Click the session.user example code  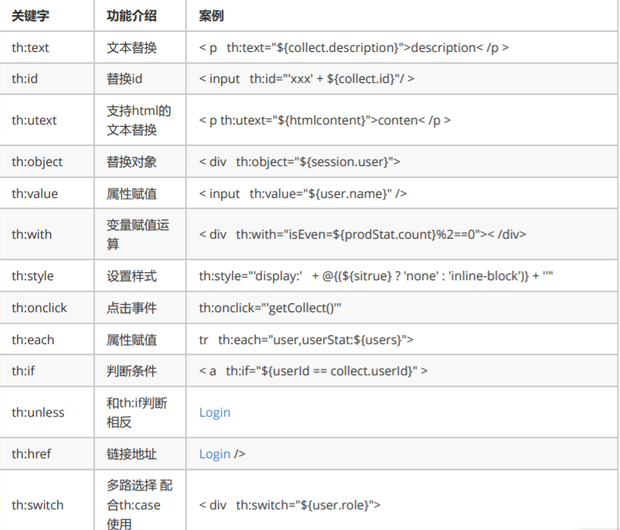[x=300, y=162]
